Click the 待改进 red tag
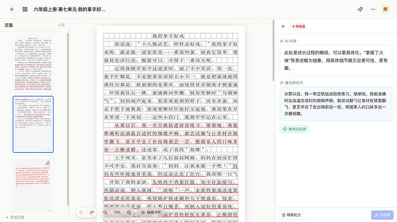 (x=299, y=26)
